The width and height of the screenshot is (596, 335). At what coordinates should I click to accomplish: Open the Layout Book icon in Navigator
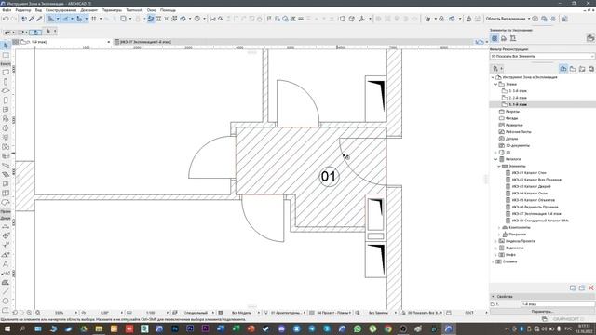(x=582, y=69)
